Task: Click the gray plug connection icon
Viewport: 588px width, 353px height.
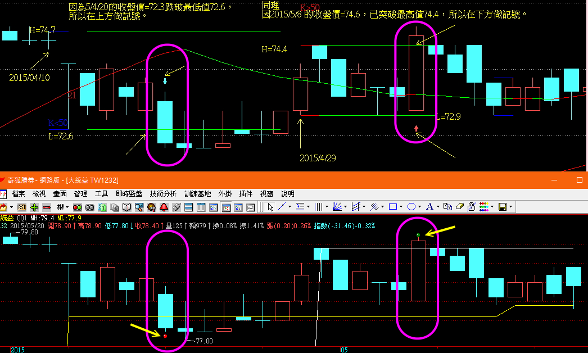Action: 177,207
